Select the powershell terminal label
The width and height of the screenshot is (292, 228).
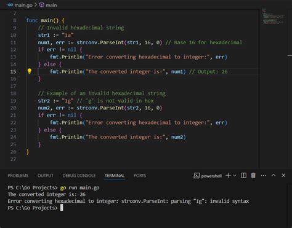tap(211, 176)
